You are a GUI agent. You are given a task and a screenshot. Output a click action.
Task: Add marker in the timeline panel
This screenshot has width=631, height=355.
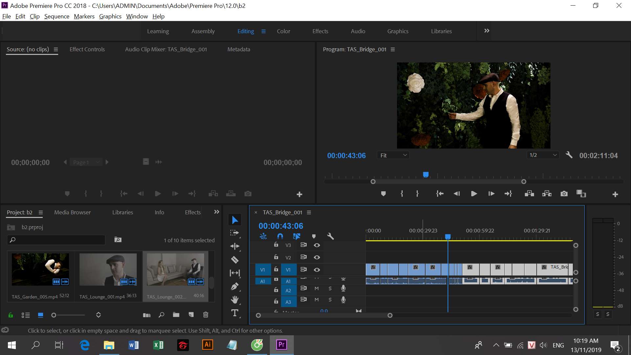click(314, 236)
